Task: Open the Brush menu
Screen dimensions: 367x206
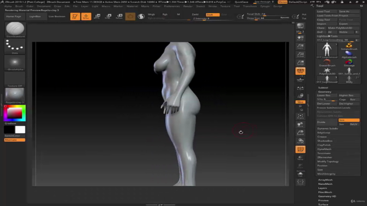Action: tap(19, 6)
